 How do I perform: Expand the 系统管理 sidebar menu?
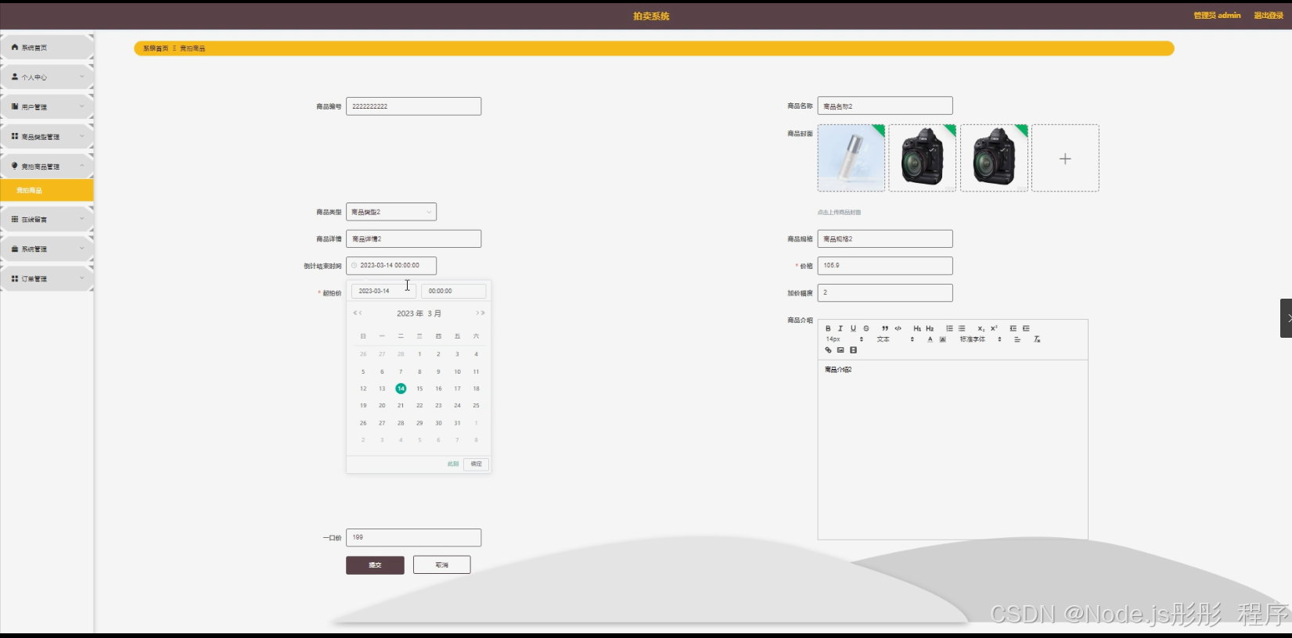47,249
